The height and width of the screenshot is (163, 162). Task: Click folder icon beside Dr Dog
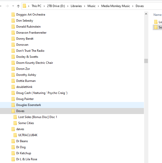(x=13, y=147)
